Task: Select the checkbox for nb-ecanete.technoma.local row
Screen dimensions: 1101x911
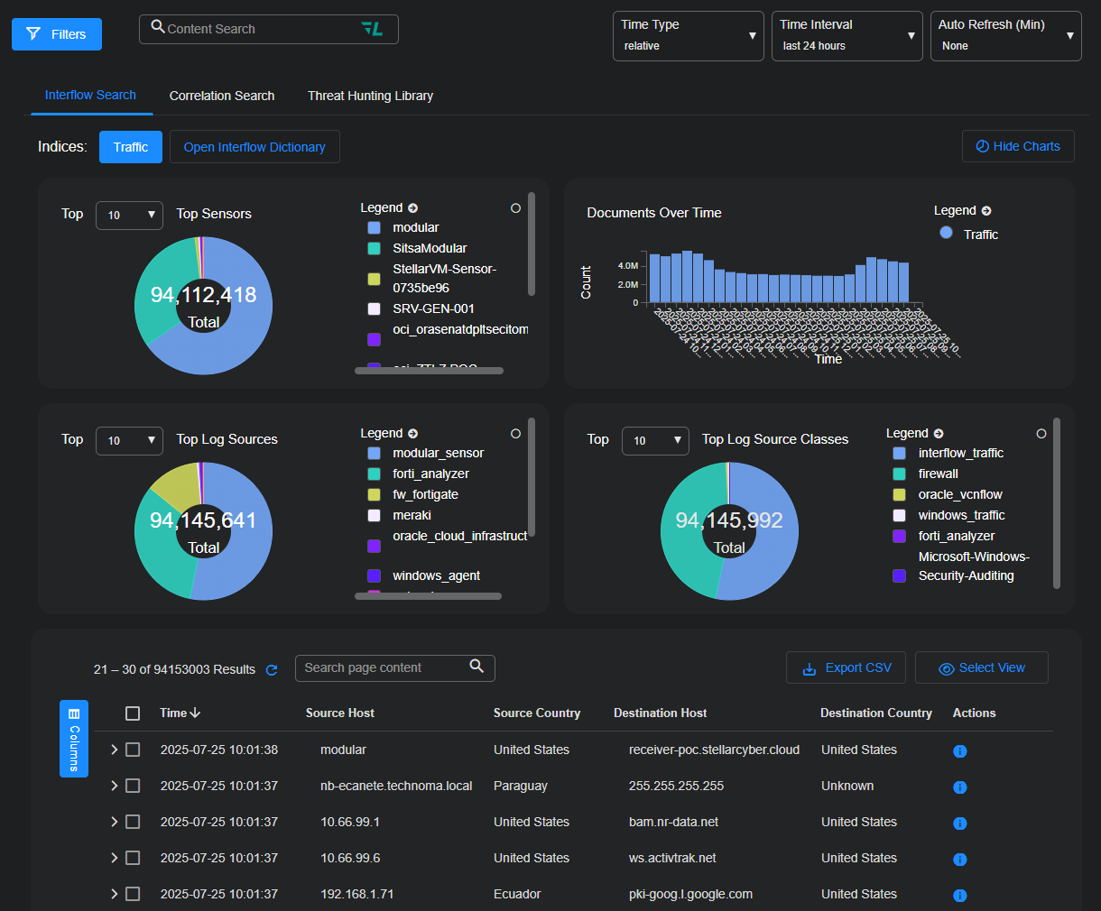Action: click(x=133, y=786)
